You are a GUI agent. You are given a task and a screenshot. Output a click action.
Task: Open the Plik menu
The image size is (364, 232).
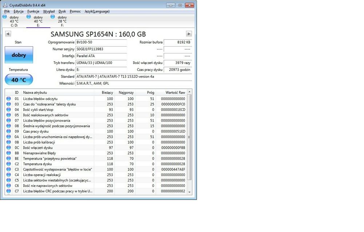pos(7,11)
